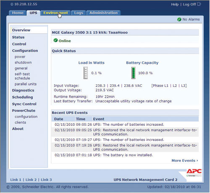The height and width of the screenshot is (193, 210).
Task: Click the Unacceptable utility voltage transfer reason
Action: pyautogui.click(x=134, y=101)
